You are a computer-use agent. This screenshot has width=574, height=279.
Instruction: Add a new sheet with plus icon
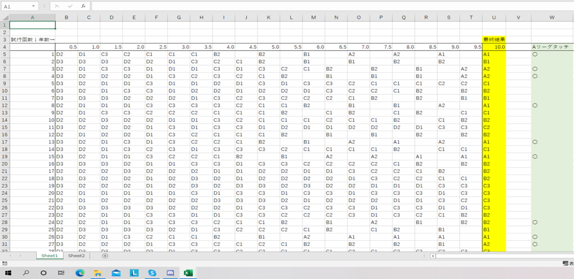105,256
